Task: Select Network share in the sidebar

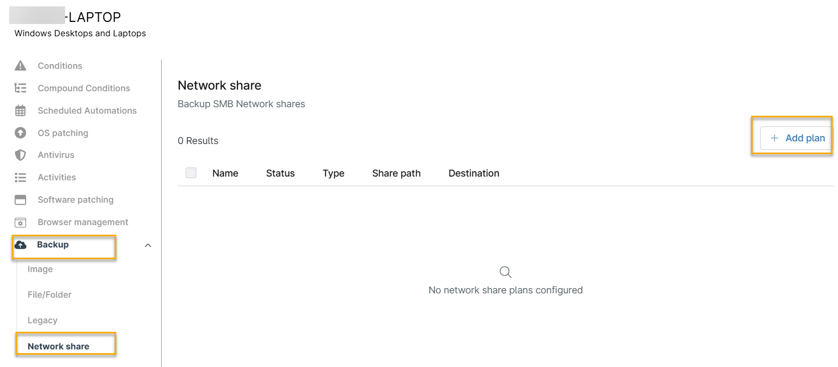Action: tap(59, 346)
